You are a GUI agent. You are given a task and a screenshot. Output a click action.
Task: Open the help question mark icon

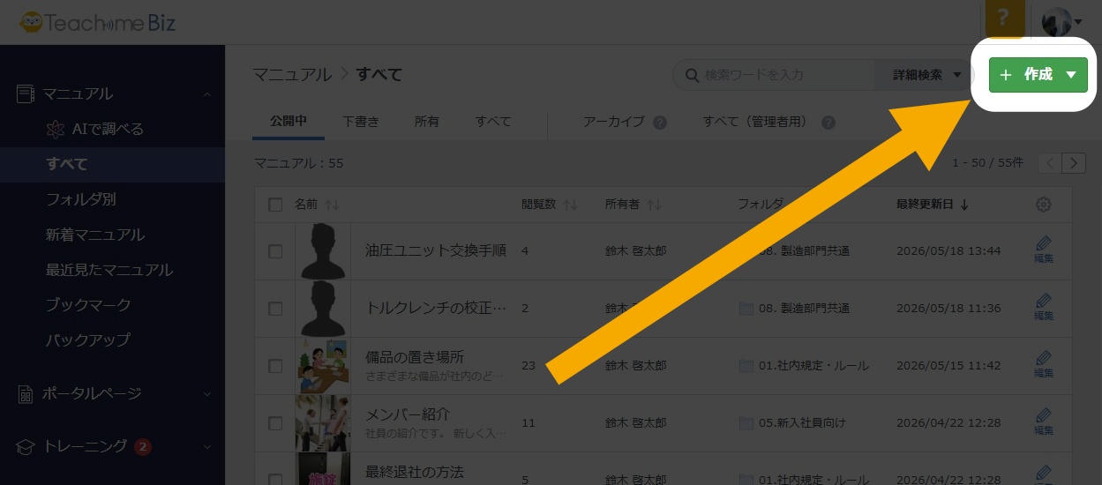tap(1005, 19)
